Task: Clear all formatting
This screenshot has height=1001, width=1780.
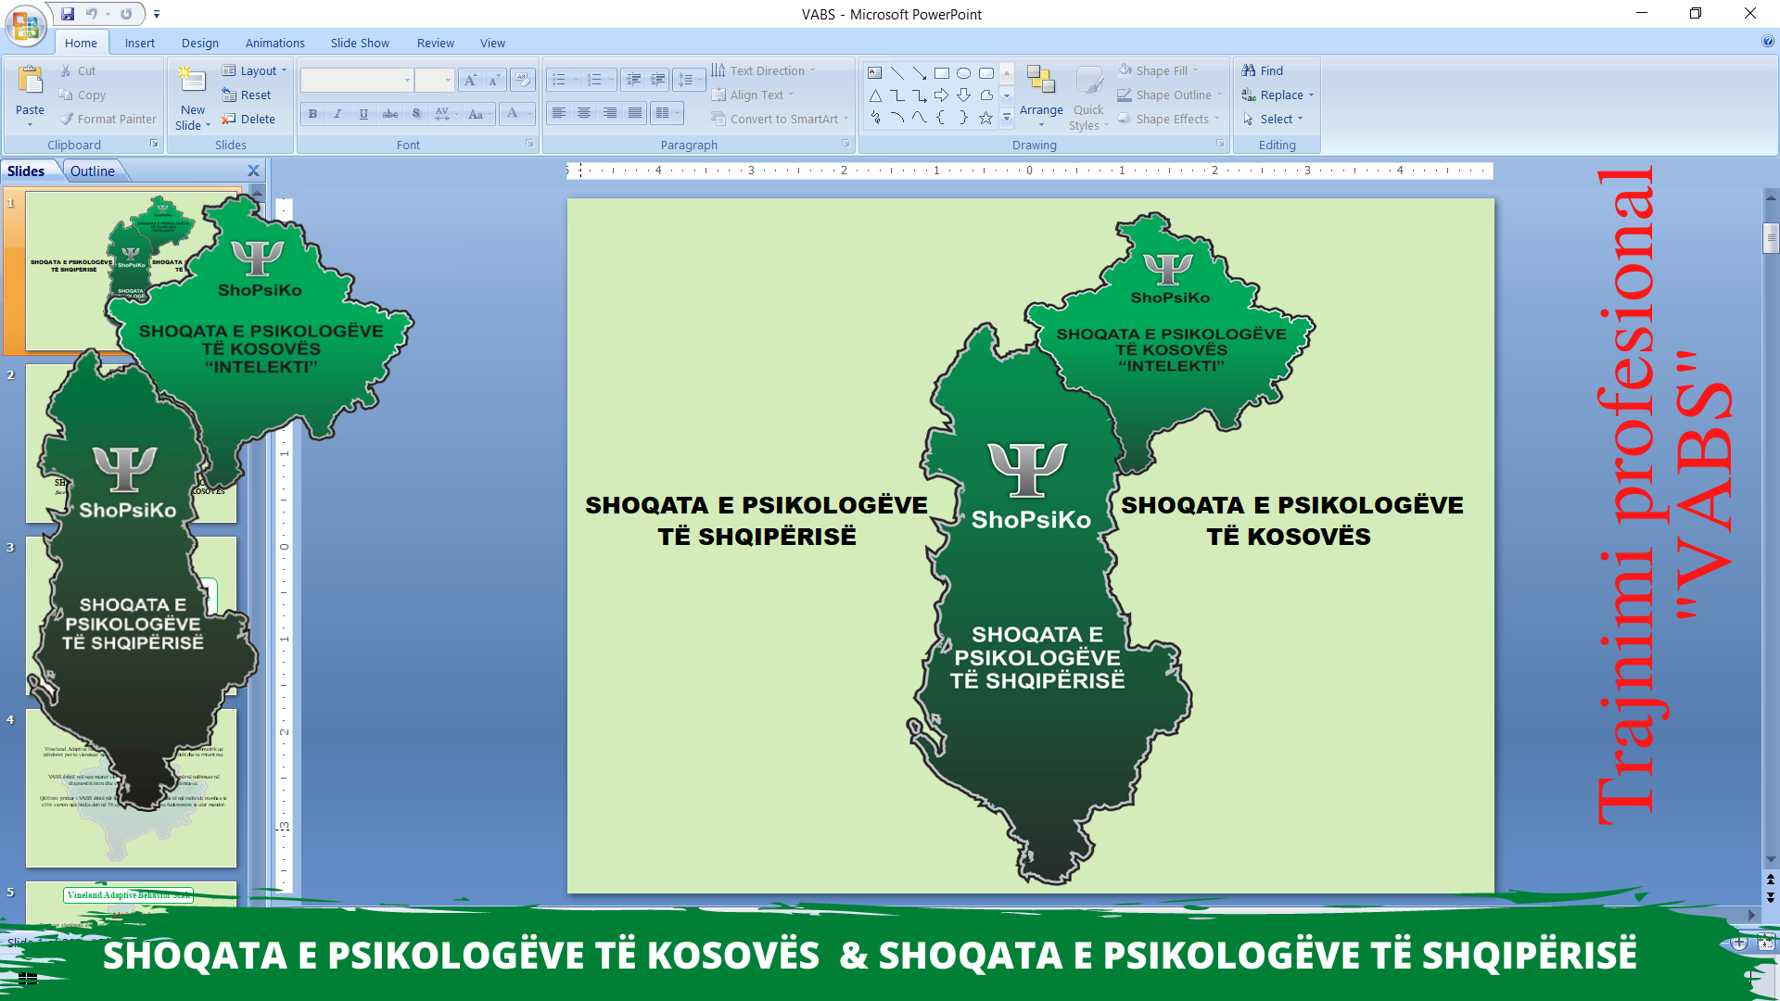Action: coord(523,81)
